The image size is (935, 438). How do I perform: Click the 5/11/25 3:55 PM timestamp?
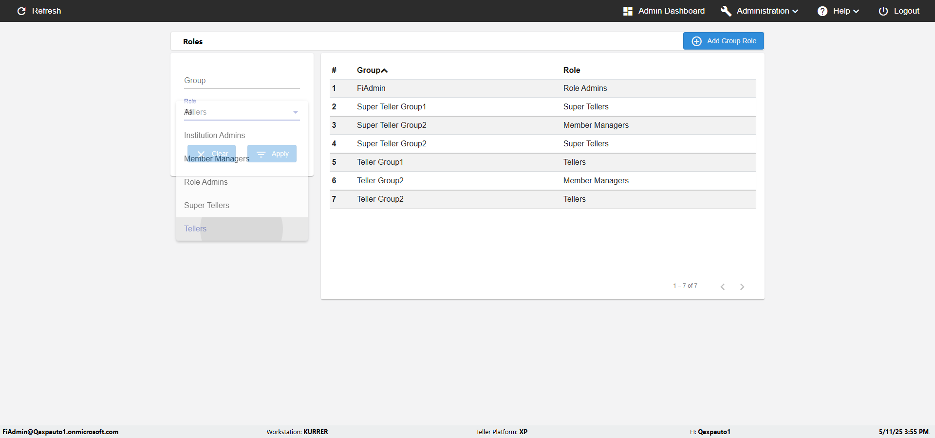point(903,432)
